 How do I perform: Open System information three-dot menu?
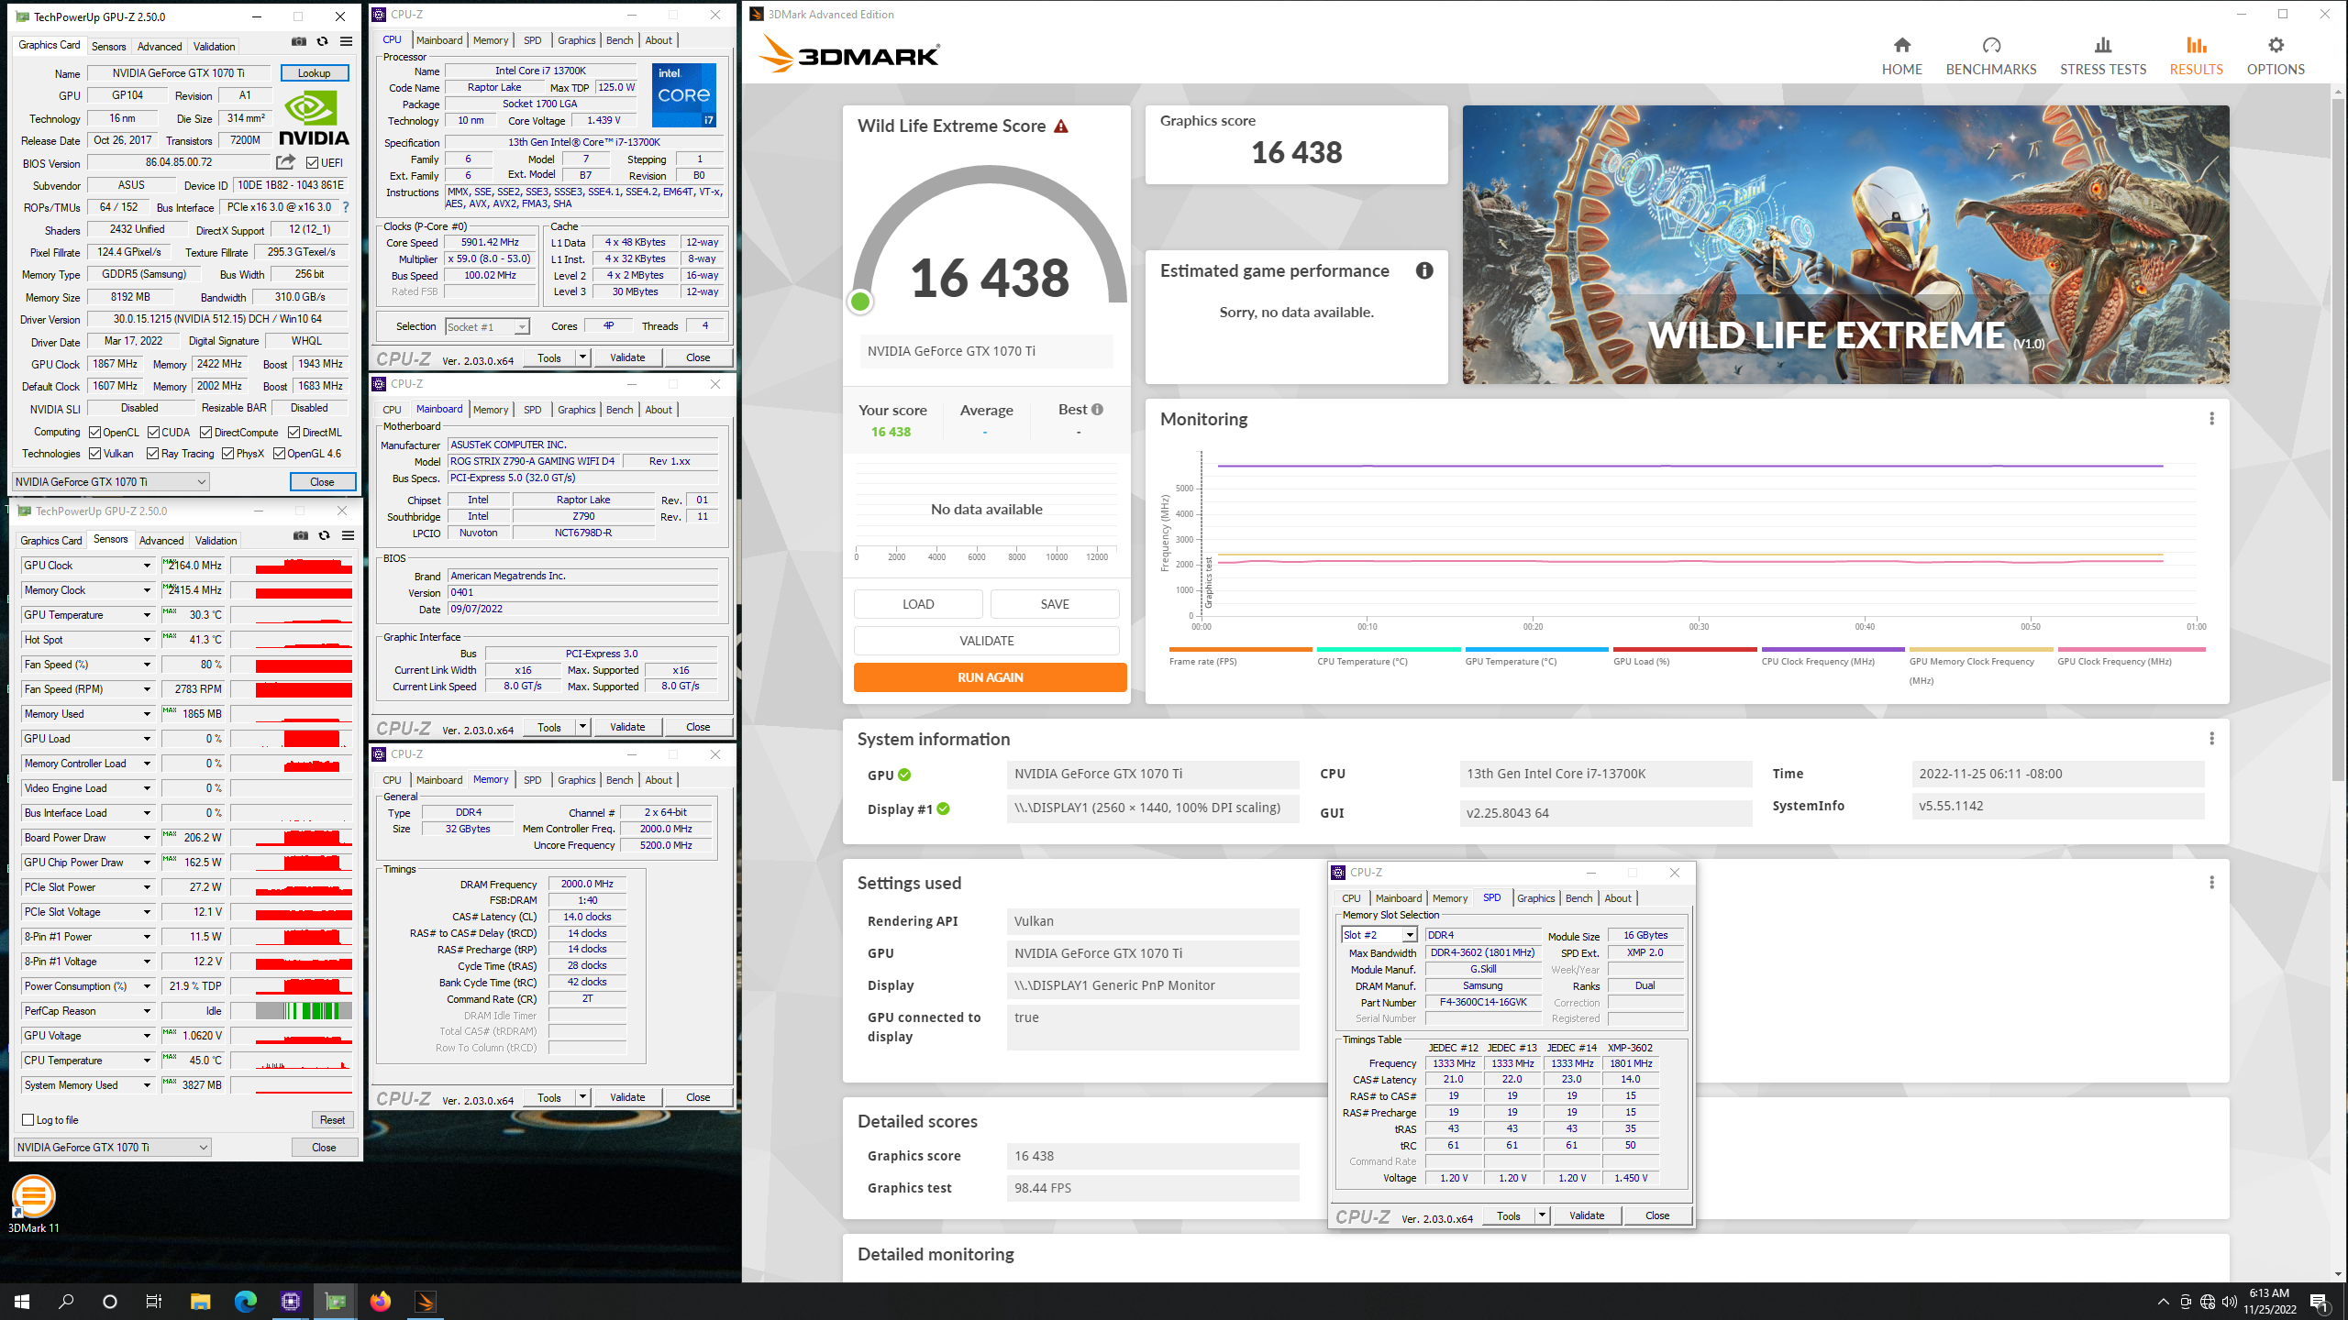coord(2211,739)
